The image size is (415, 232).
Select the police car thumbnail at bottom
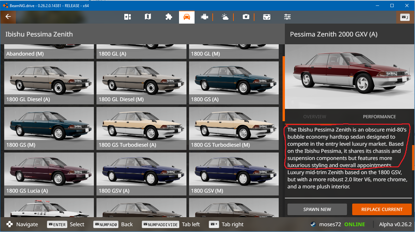49,207
